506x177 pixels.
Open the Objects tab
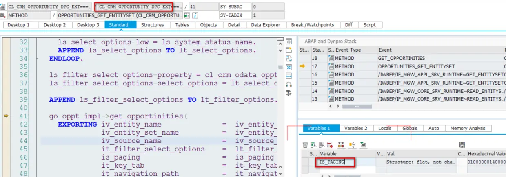tap(209, 25)
